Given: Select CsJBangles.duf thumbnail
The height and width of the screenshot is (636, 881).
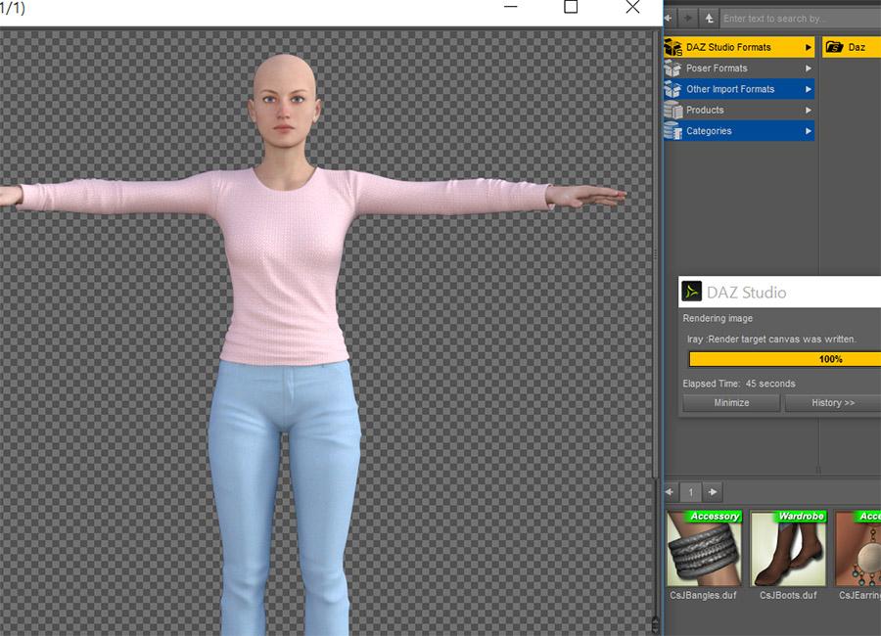Looking at the screenshot, I should tap(704, 548).
